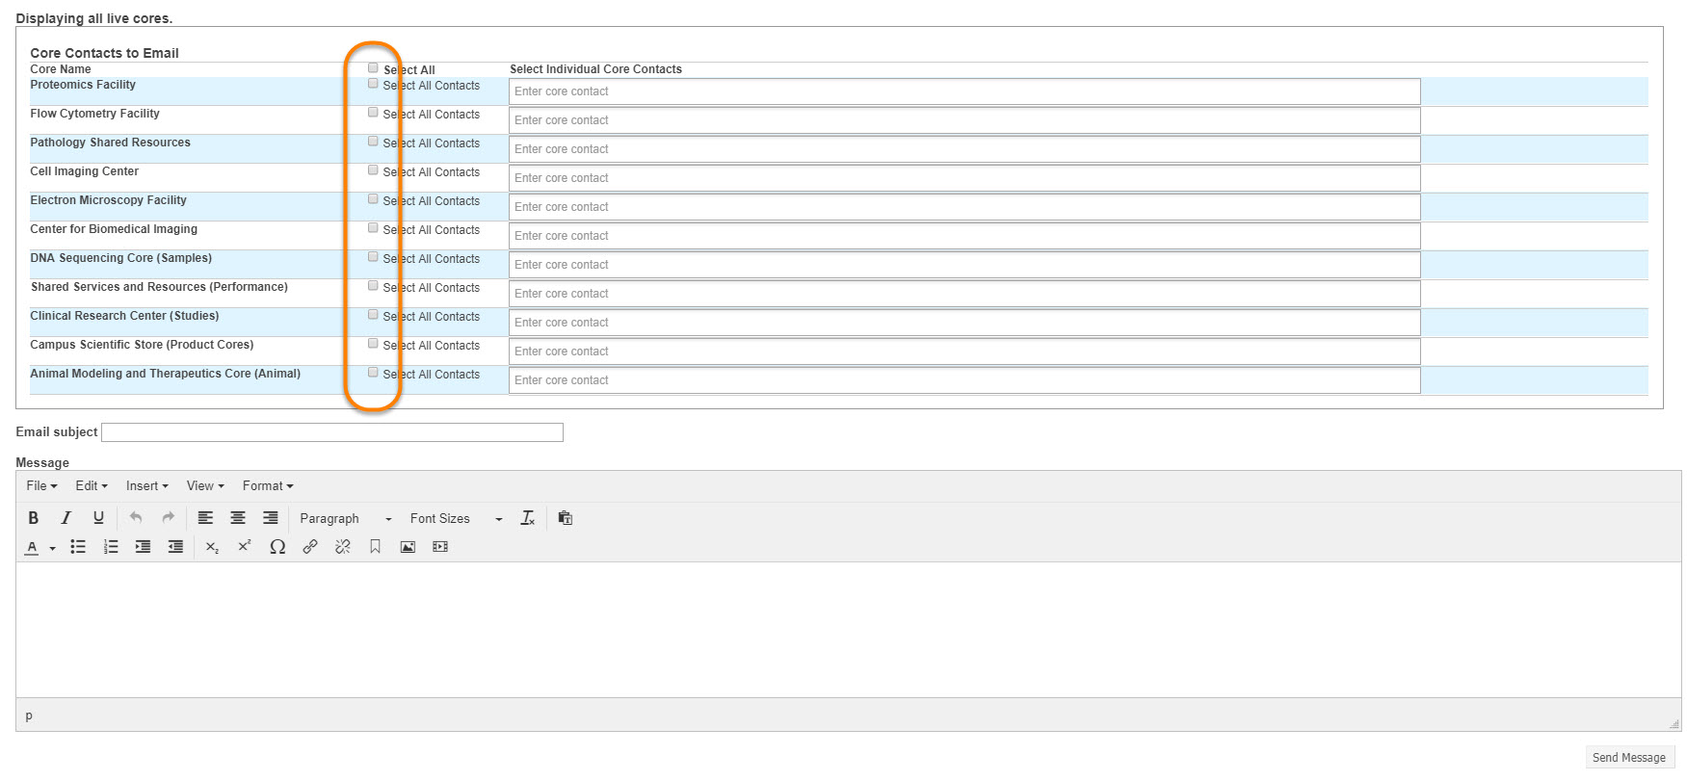Apply the text color swatch button

click(32, 547)
